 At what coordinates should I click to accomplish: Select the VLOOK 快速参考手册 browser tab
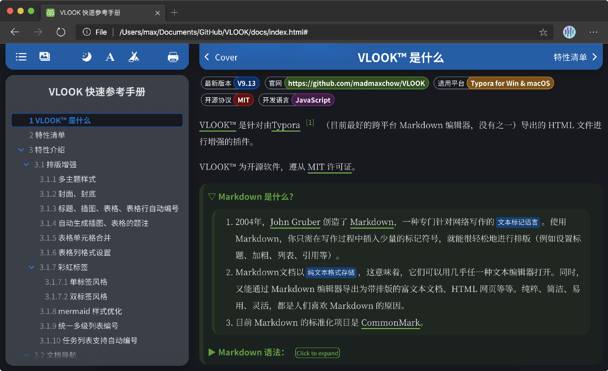(x=103, y=13)
